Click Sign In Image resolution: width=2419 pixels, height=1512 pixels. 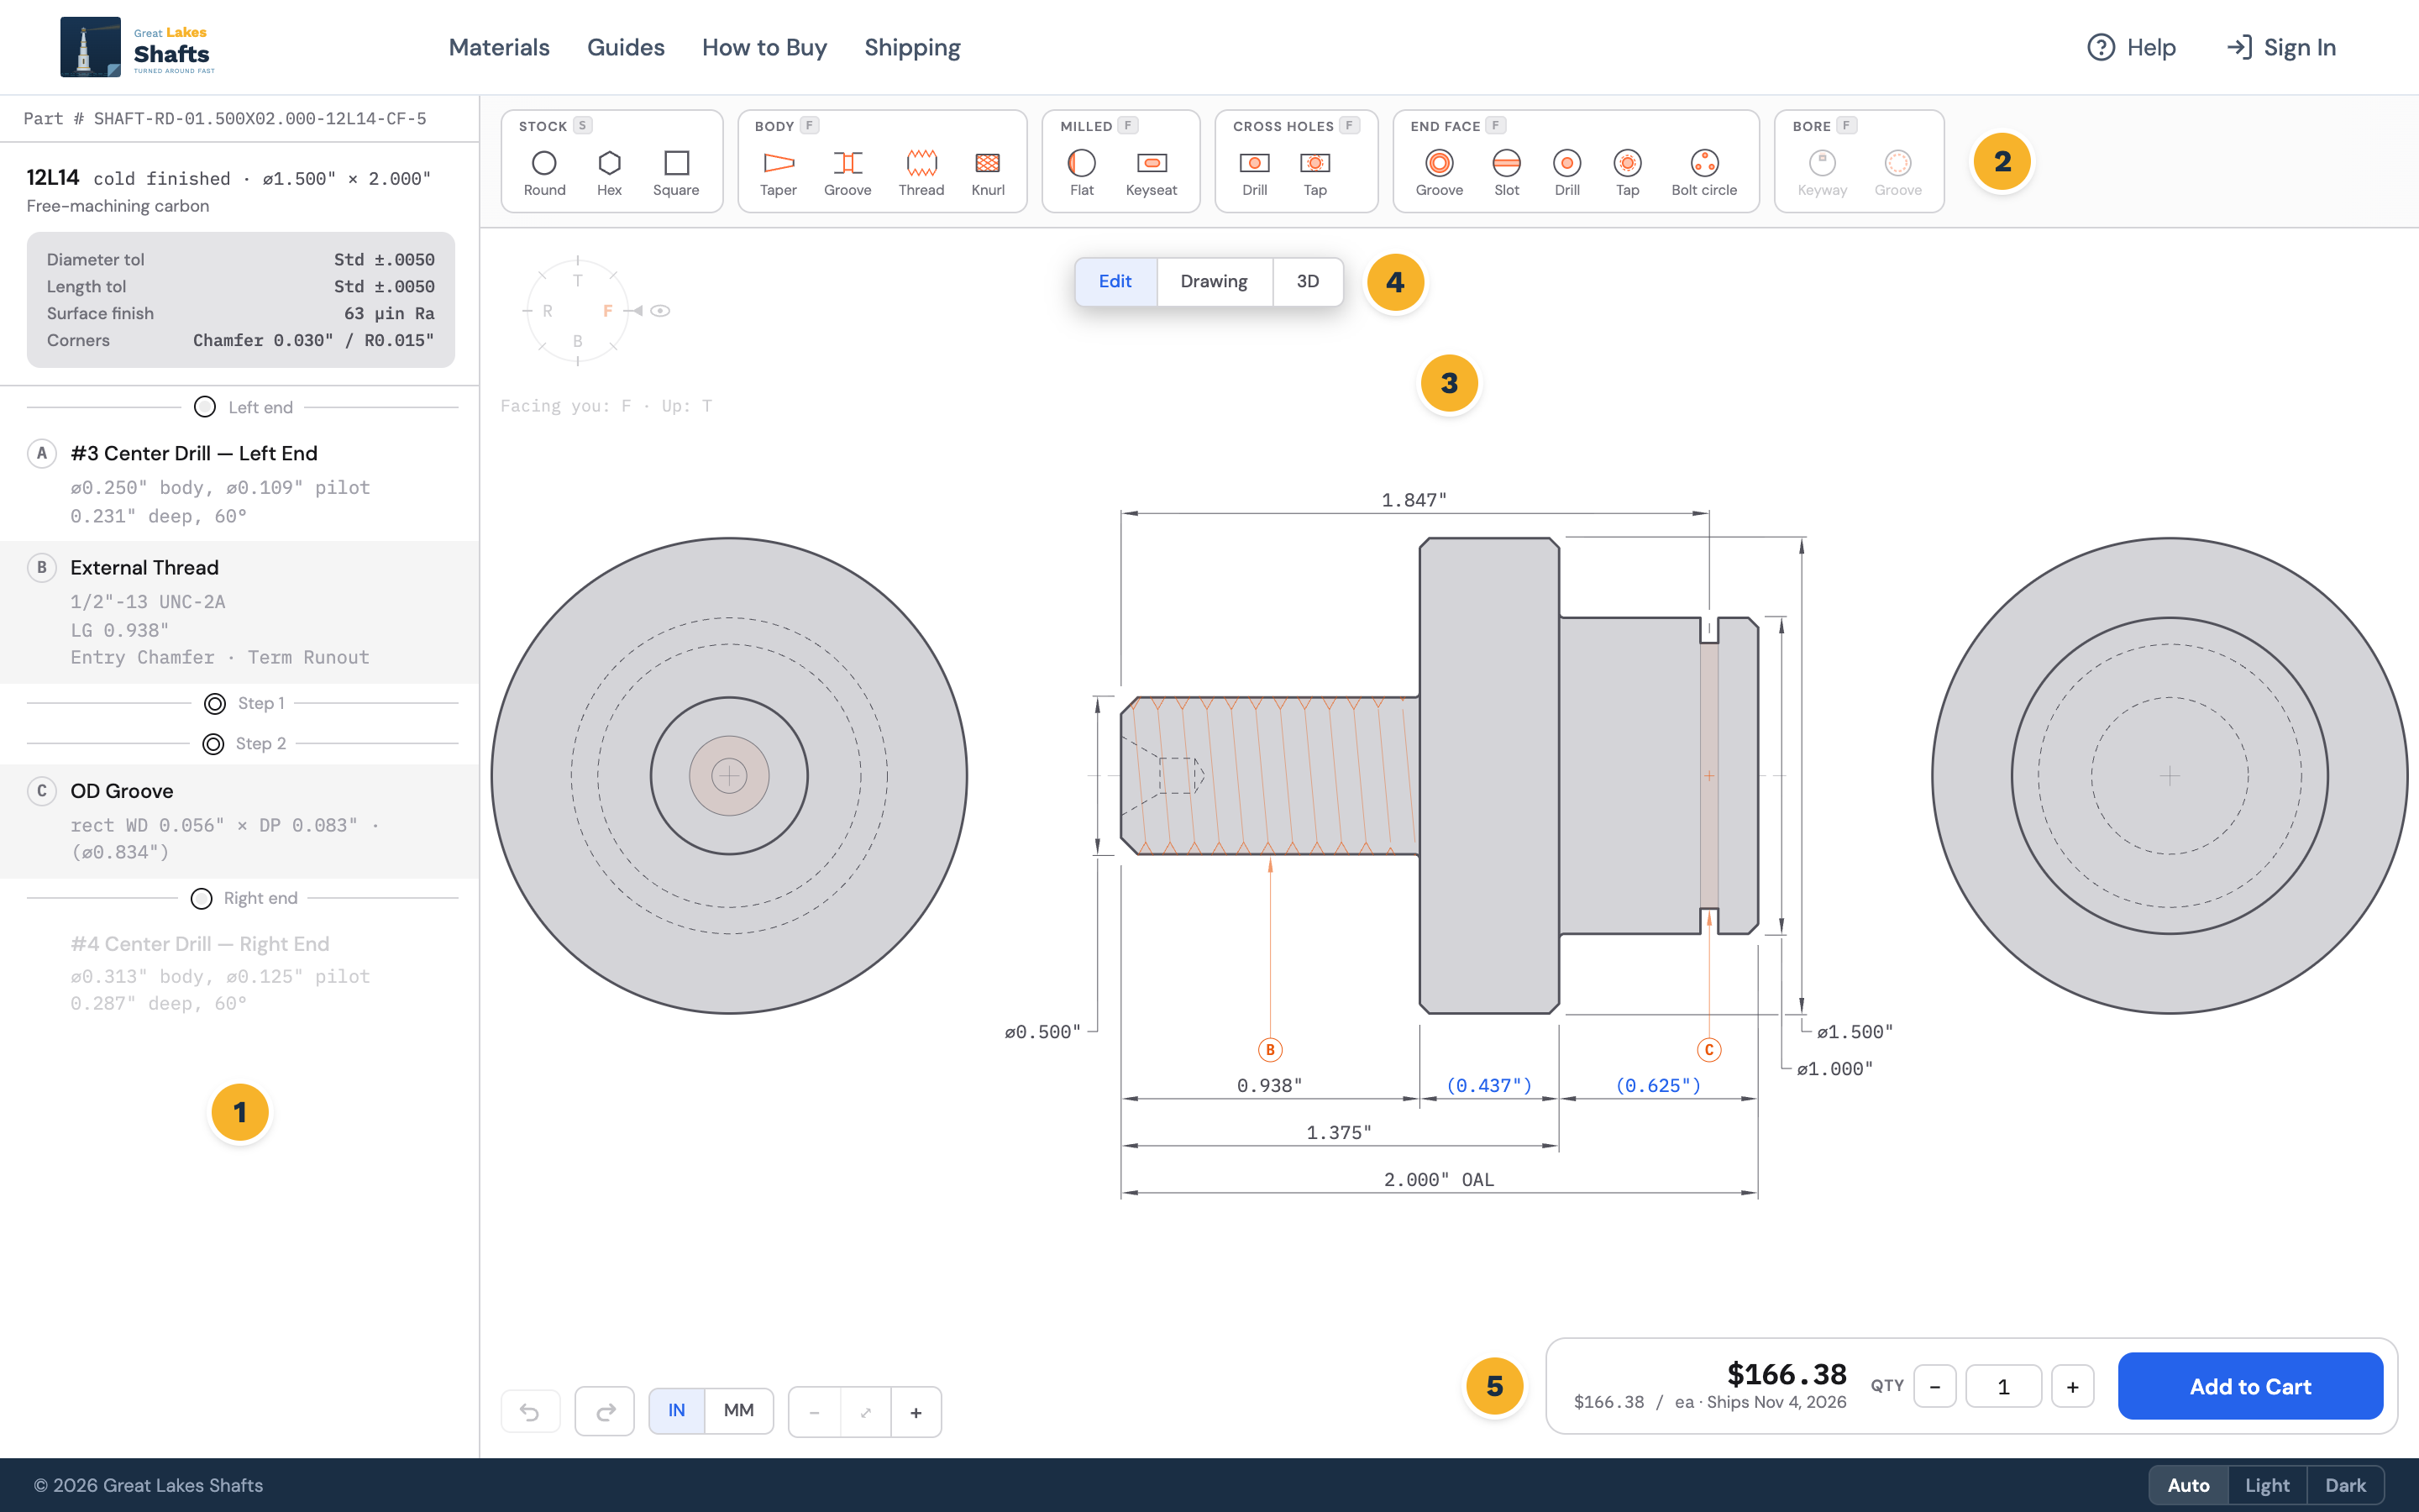(x=2282, y=47)
